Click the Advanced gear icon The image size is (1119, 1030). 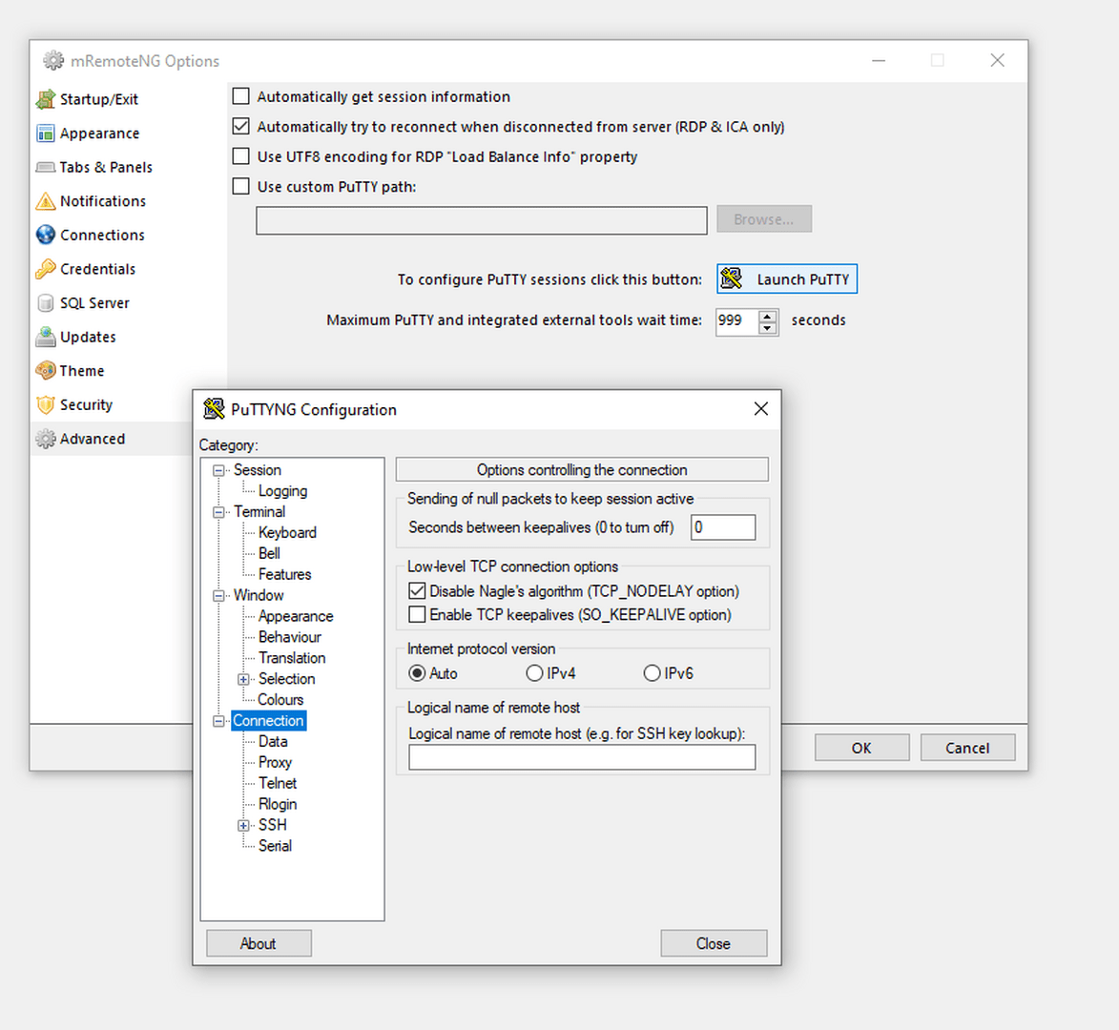[x=46, y=439]
